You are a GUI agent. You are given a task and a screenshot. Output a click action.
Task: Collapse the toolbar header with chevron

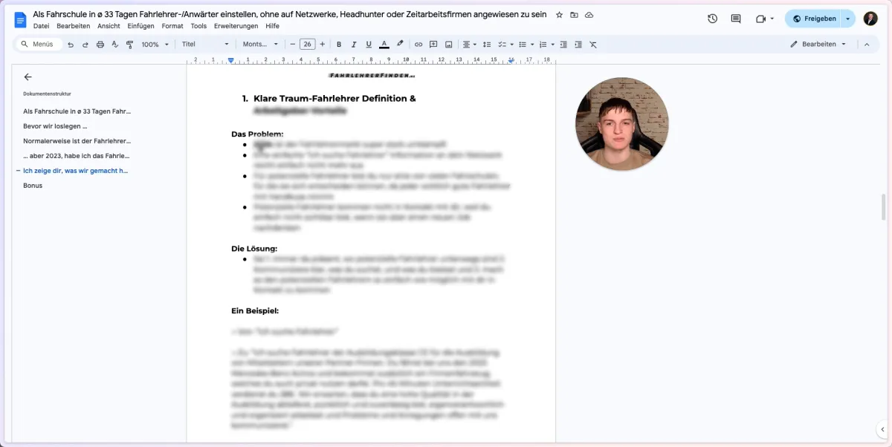[x=866, y=45]
